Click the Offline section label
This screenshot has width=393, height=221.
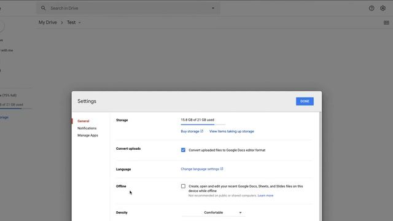(121, 186)
